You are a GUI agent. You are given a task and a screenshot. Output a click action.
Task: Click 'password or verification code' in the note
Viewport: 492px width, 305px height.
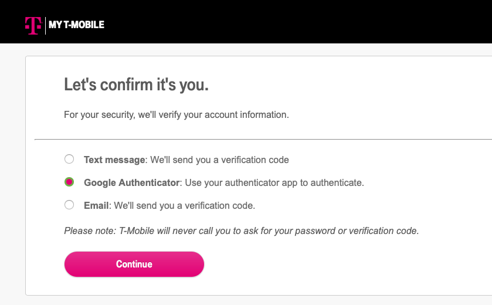[x=357, y=231]
